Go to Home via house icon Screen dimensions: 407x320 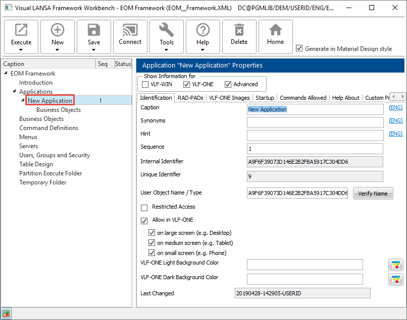point(276,30)
